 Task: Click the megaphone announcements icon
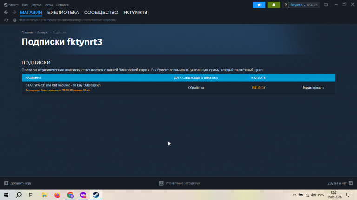(259, 5)
